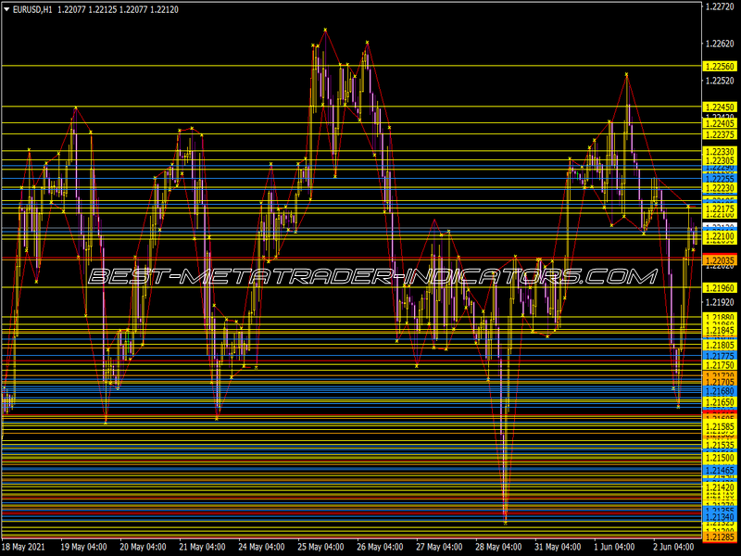Click the 20 May 04:00 time label

(x=143, y=547)
